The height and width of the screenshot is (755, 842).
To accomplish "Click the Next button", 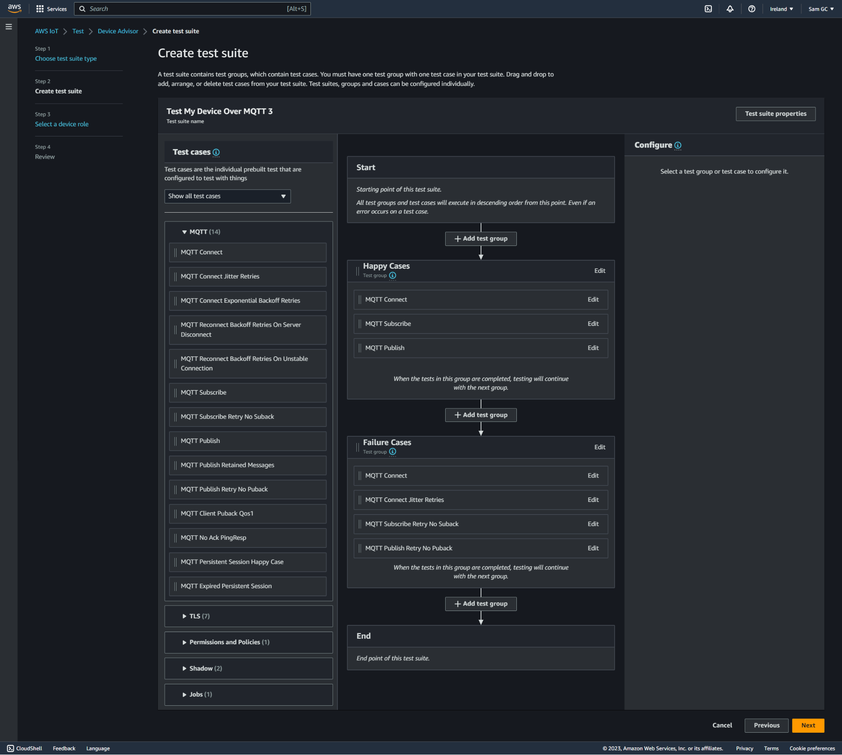I will [x=808, y=726].
